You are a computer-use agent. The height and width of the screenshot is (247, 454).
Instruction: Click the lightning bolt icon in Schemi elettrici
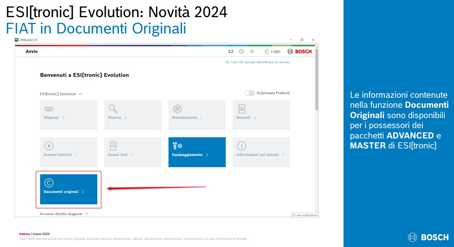(49, 146)
